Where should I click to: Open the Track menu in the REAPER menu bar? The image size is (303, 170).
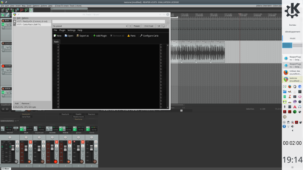pyautogui.click(x=29, y=6)
